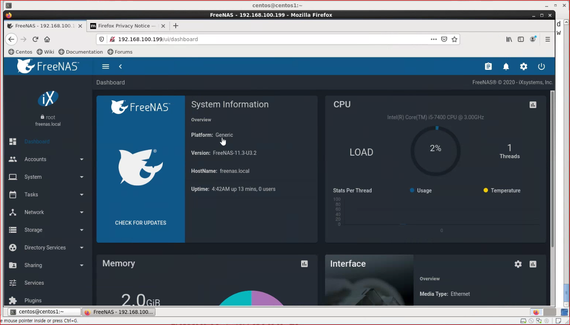The height and width of the screenshot is (325, 570).
Task: Open Interface reports chart icon
Action: point(533,264)
